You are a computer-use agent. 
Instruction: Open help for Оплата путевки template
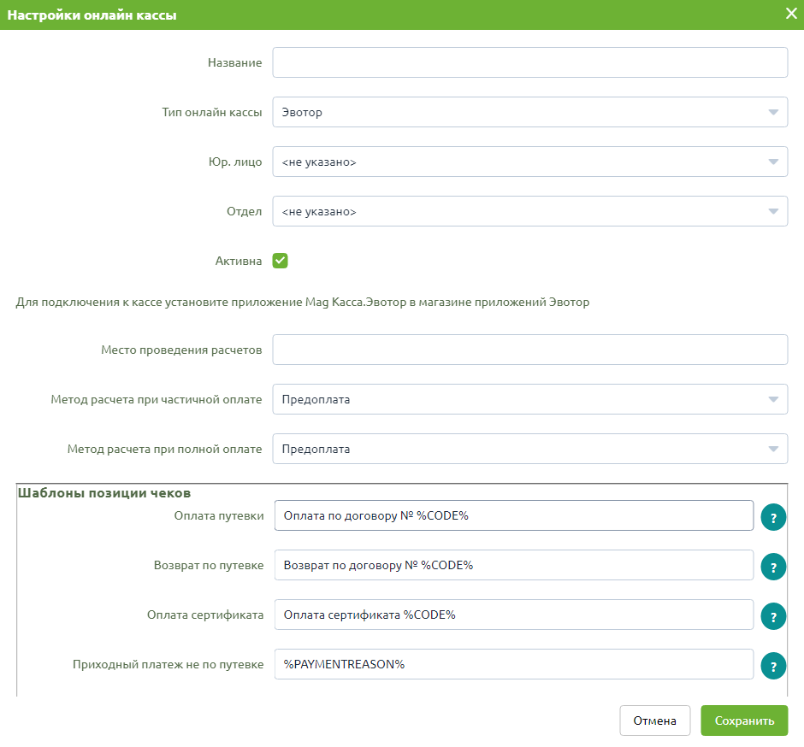point(773,517)
